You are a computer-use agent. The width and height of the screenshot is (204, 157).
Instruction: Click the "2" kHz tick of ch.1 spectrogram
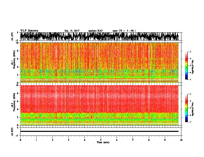tap(18, 75)
